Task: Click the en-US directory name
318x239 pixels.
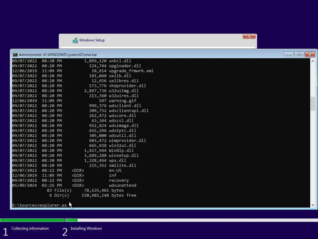Action: pyautogui.click(x=115, y=170)
